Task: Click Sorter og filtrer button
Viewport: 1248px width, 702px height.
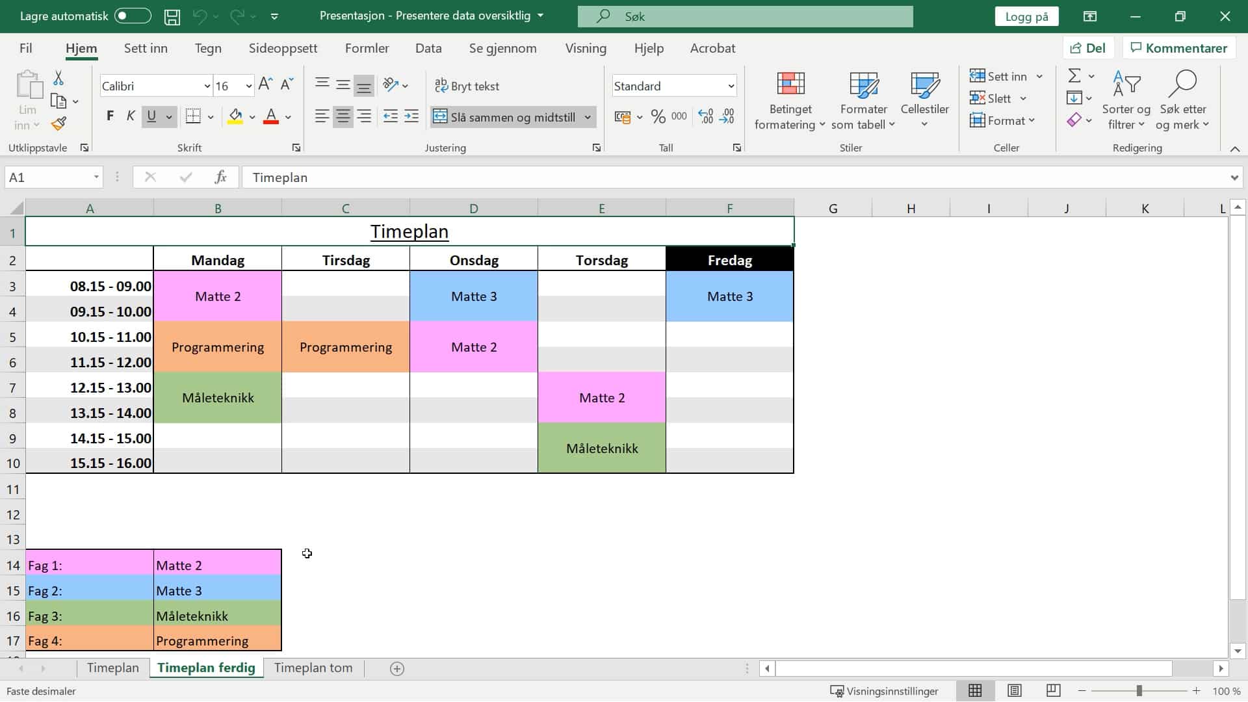Action: click(1126, 101)
